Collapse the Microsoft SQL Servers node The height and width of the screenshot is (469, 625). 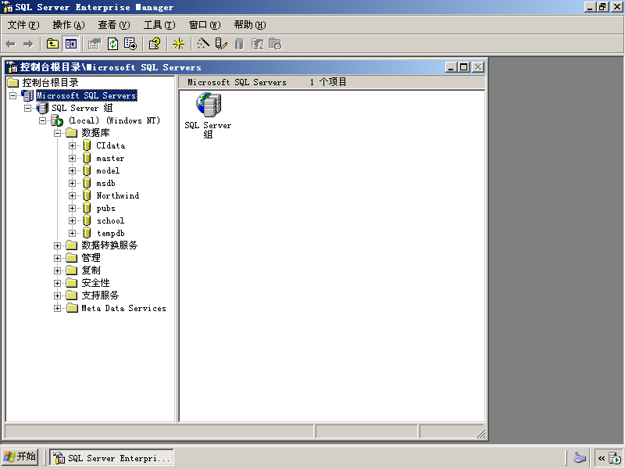click(13, 95)
